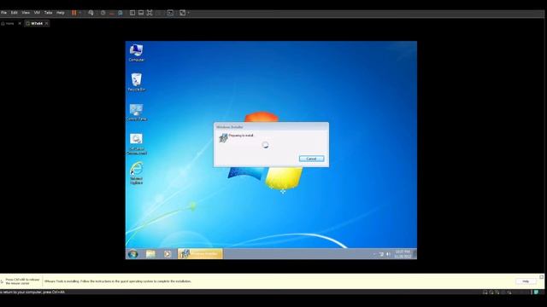The height and width of the screenshot is (307, 547).
Task: Click the hard disk device status icon
Action: pyautogui.click(x=485, y=293)
